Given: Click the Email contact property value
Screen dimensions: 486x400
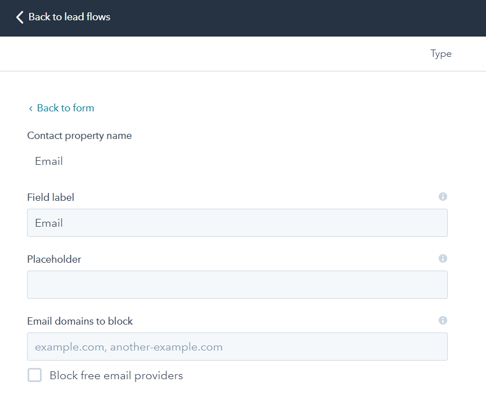Looking at the screenshot, I should (x=49, y=161).
